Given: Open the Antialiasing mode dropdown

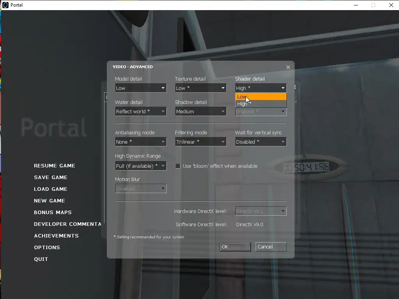Looking at the screenshot, I should coord(141,142).
